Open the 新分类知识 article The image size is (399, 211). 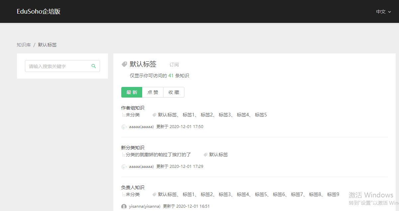coord(133,148)
